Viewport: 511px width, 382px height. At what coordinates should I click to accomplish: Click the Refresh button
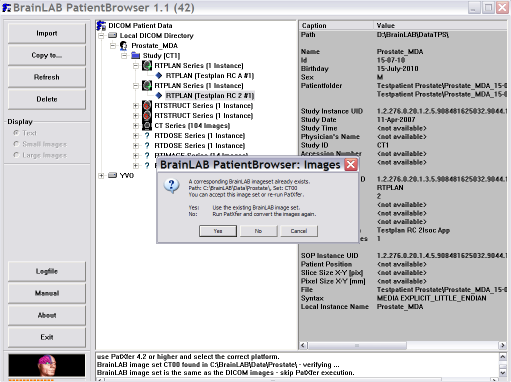(47, 77)
